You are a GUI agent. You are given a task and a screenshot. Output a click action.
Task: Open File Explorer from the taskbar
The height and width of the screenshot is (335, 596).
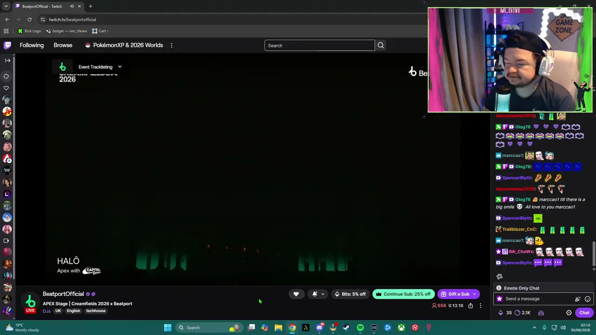[x=278, y=328]
